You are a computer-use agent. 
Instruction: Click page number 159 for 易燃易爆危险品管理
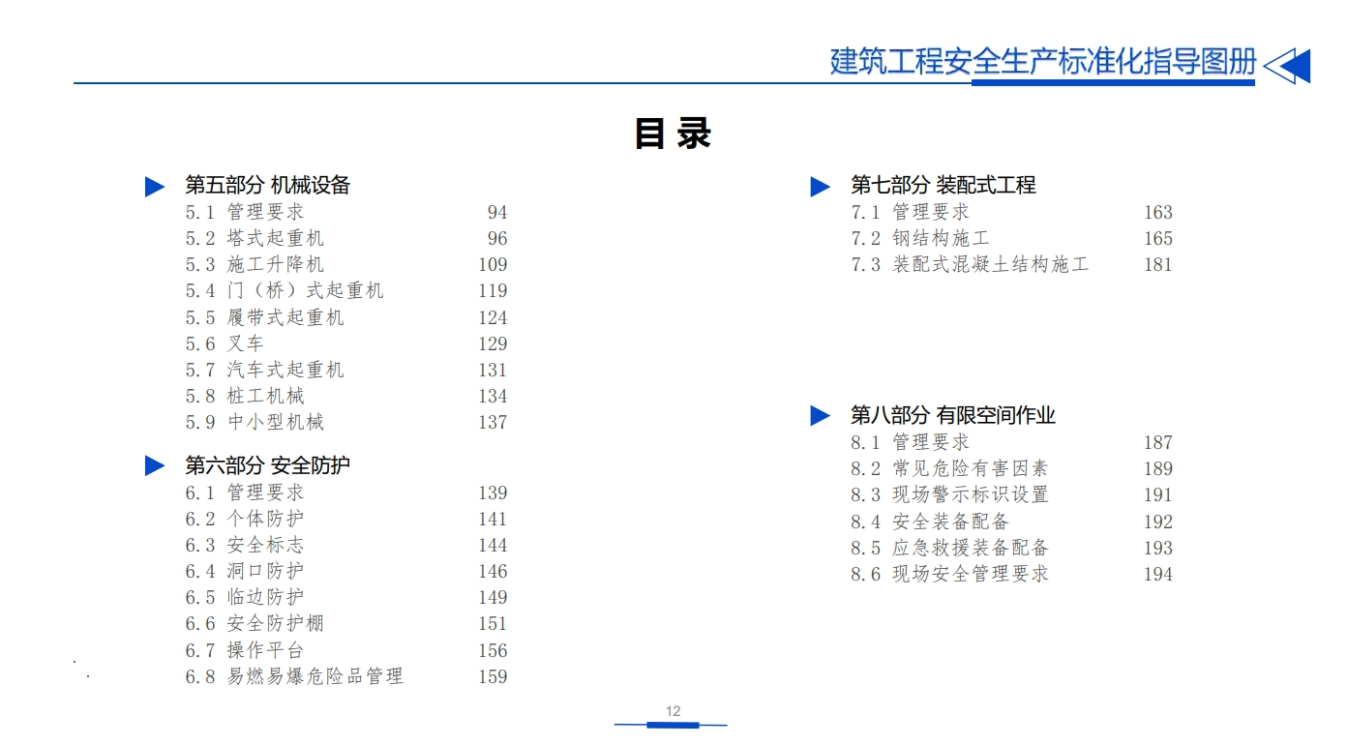pyautogui.click(x=493, y=677)
